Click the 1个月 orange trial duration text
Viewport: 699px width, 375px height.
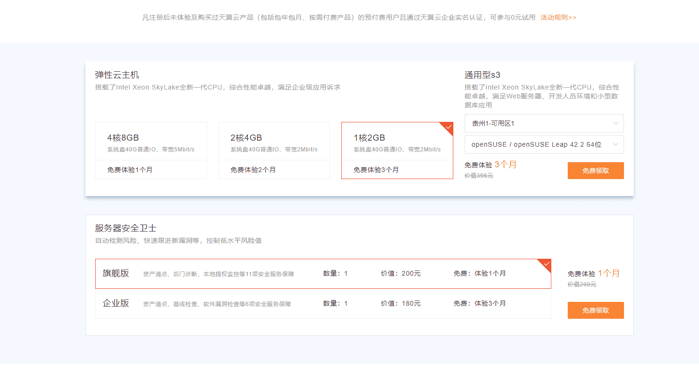click(x=609, y=273)
